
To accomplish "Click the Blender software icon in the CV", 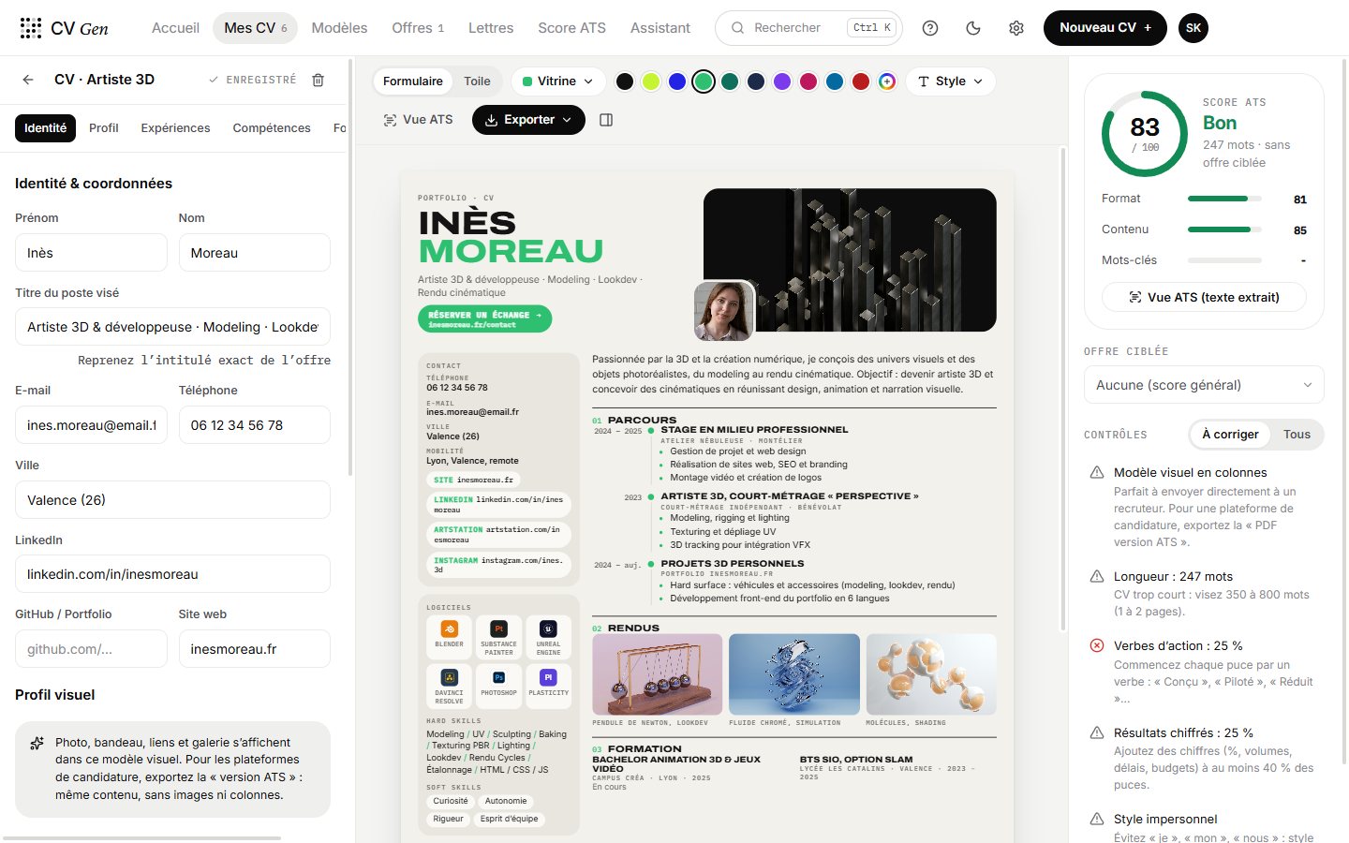I will pyautogui.click(x=450, y=629).
